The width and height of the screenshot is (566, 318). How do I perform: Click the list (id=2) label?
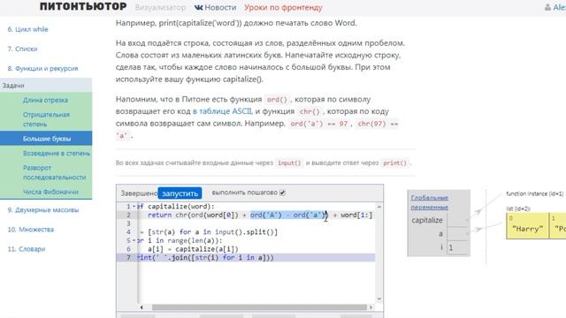click(x=518, y=208)
